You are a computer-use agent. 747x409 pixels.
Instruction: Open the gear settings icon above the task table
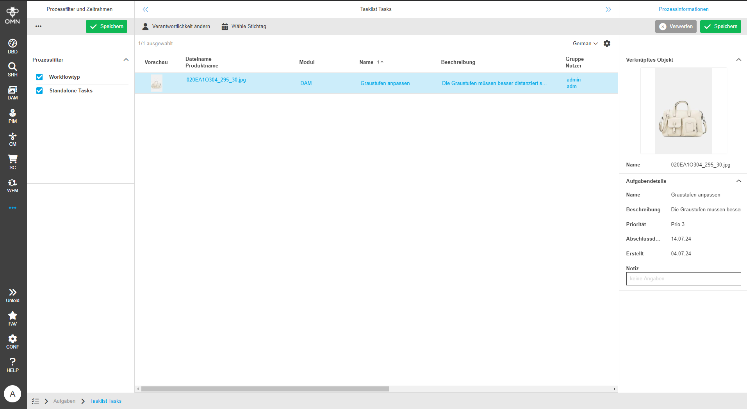(607, 43)
